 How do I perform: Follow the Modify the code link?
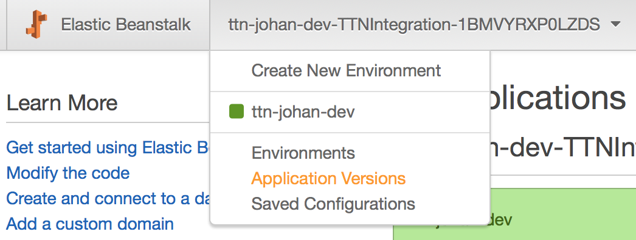68,173
